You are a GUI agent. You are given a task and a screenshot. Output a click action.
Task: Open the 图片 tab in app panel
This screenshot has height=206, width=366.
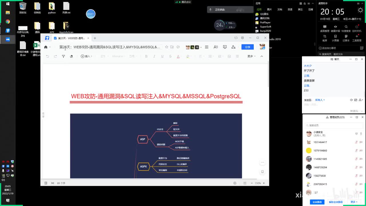click(x=269, y=9)
